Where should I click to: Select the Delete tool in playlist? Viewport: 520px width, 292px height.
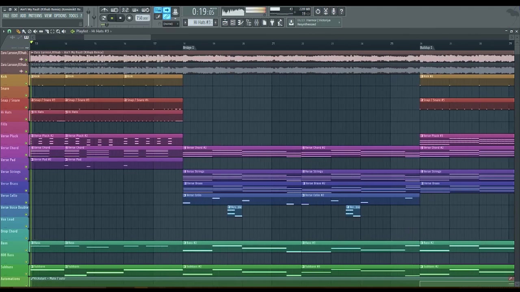point(30,31)
